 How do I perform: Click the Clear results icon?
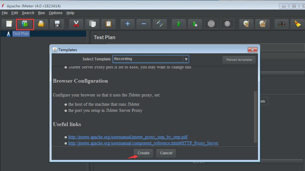(246, 24)
